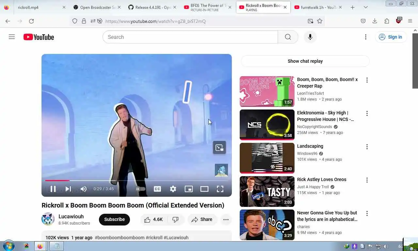
Task: Open Firefox application hamburger menu
Action: [x=410, y=21]
